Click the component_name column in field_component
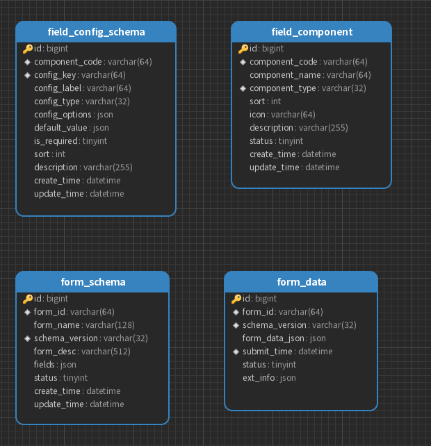The width and height of the screenshot is (431, 446). point(310,75)
